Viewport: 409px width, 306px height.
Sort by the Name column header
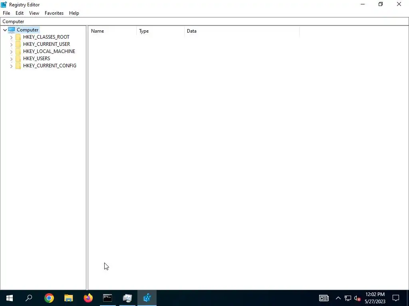pyautogui.click(x=112, y=31)
